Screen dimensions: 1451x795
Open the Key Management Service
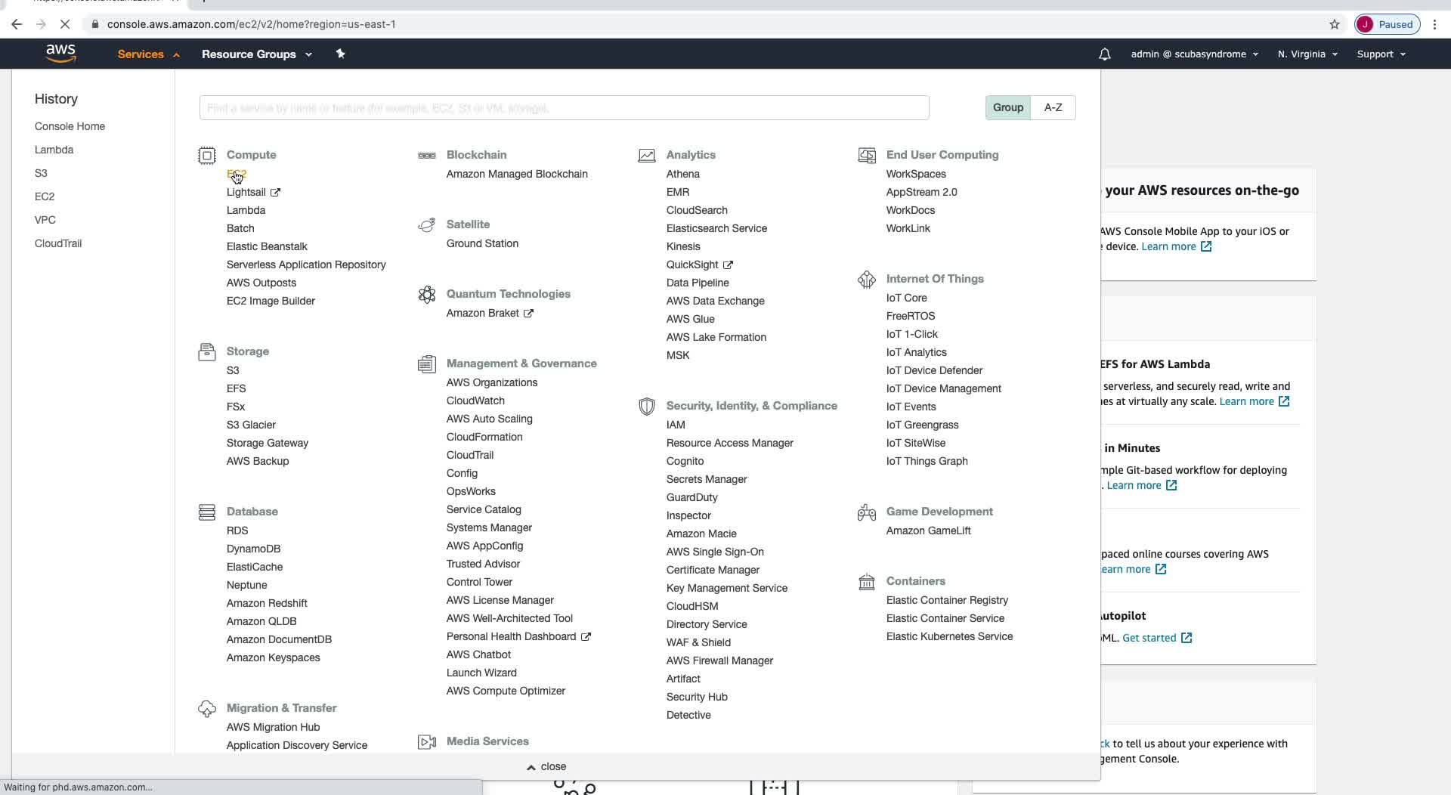pyautogui.click(x=727, y=588)
